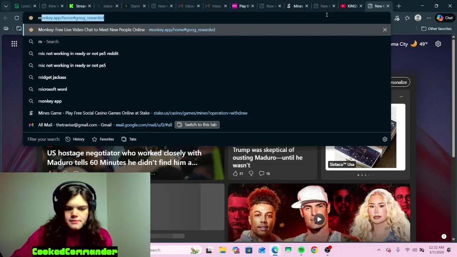Open weather widget showing 49°F
Viewport: 457px width, 257px height.
click(x=410, y=44)
